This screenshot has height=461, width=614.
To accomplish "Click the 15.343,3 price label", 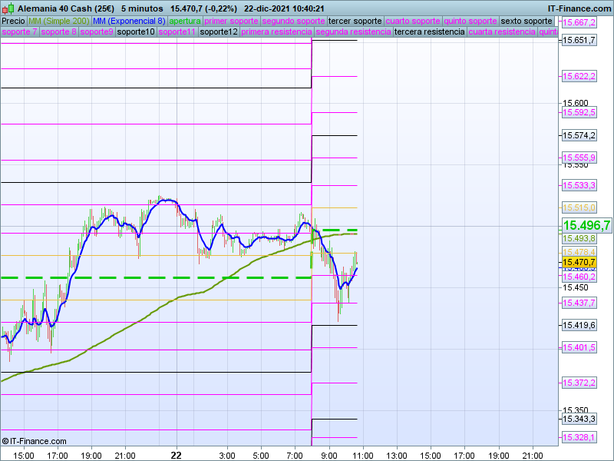I will point(579,419).
